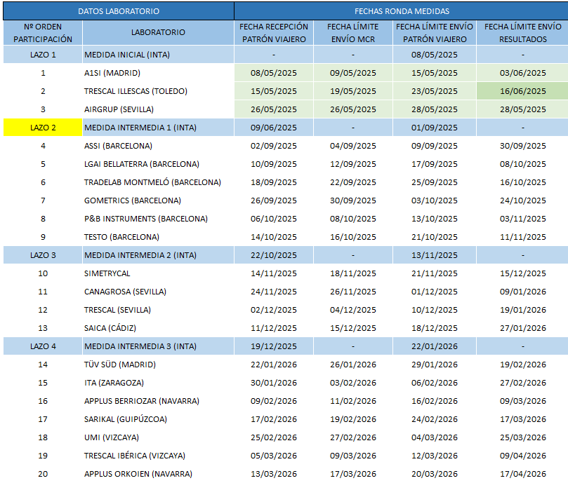Click MEDIDA INICIAL (INTA) cell
The height and width of the screenshot is (483, 568).
pyautogui.click(x=158, y=55)
